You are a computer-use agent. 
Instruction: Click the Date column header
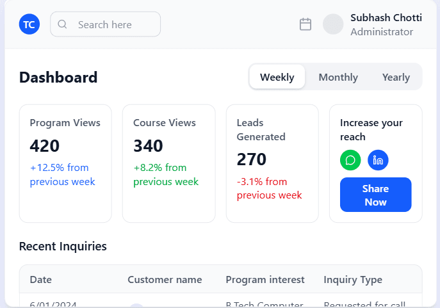tap(41, 280)
